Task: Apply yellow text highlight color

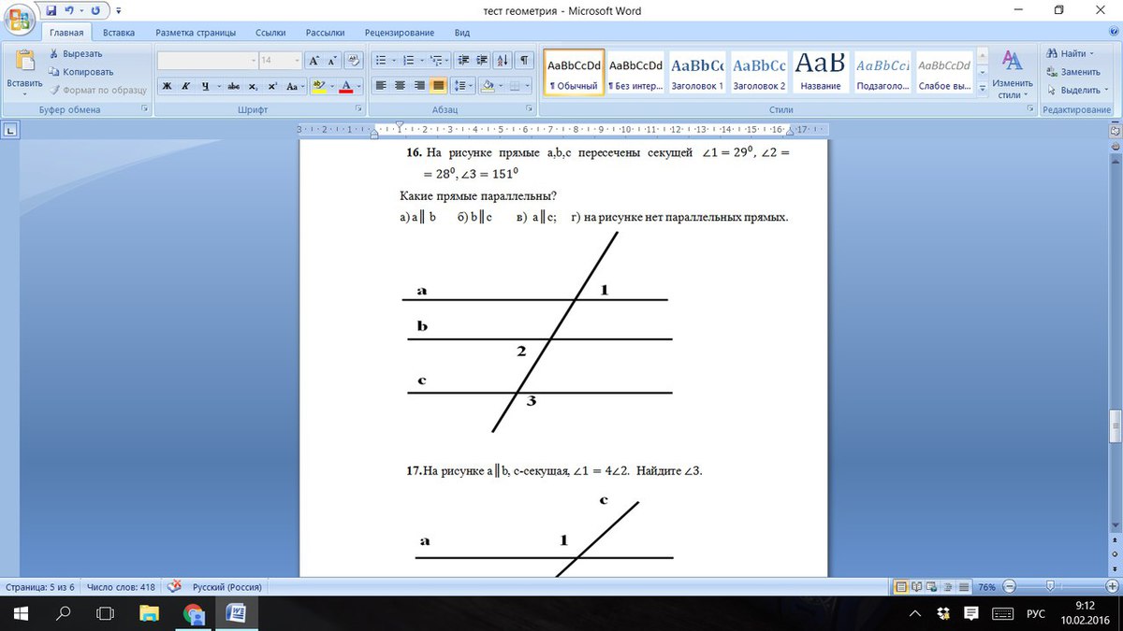Action: pyautogui.click(x=318, y=86)
